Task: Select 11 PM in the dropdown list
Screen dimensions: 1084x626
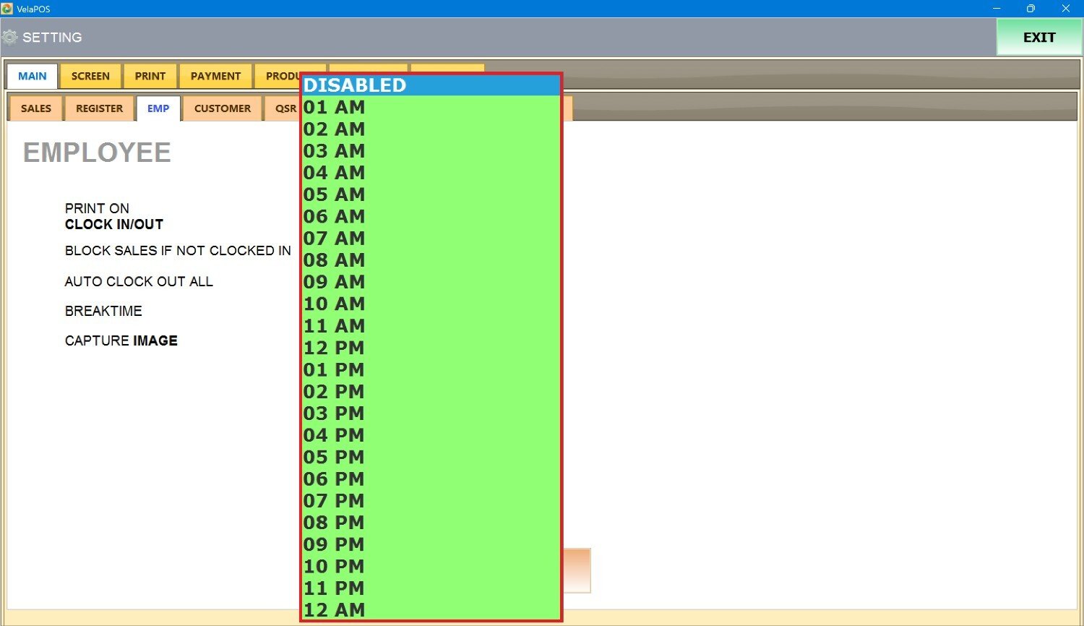Action: 431,588
